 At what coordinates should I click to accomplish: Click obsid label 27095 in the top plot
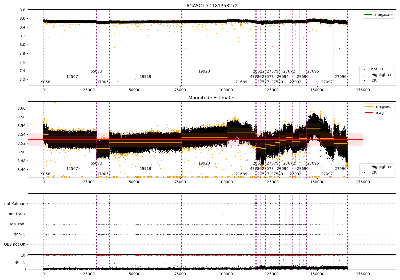tap(313, 71)
